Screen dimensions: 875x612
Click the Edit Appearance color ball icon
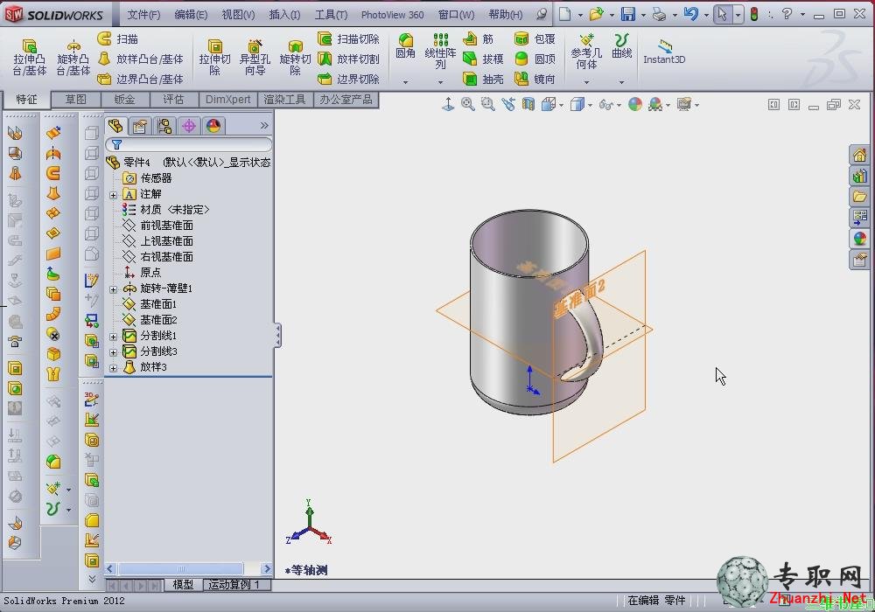click(635, 104)
